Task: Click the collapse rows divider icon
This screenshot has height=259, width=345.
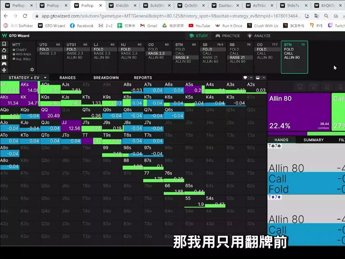Action: 4,70
